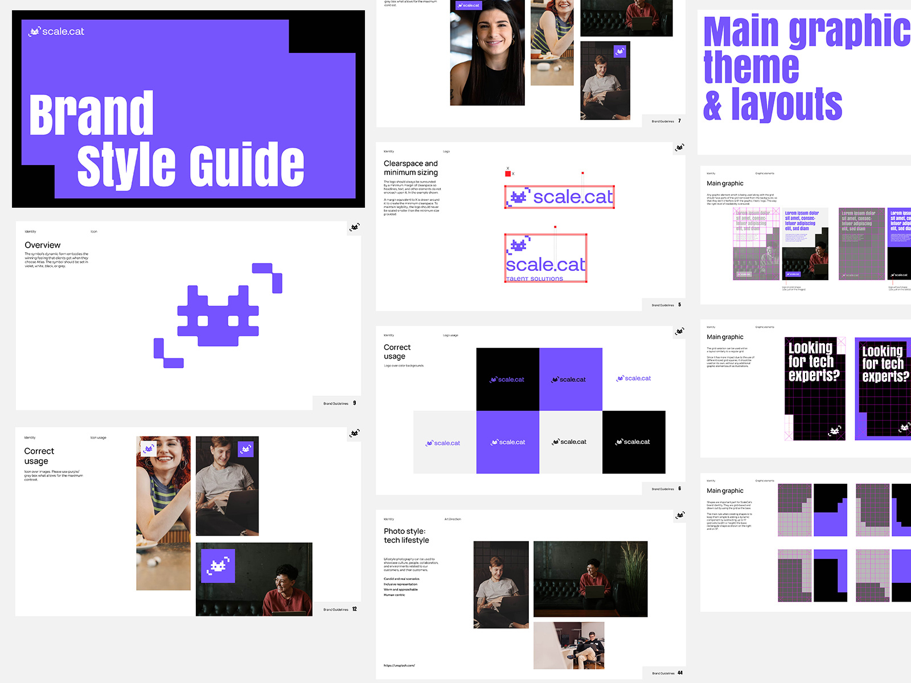
Task: Click the corner cat icon on the Clearspace slide
Action: click(679, 147)
